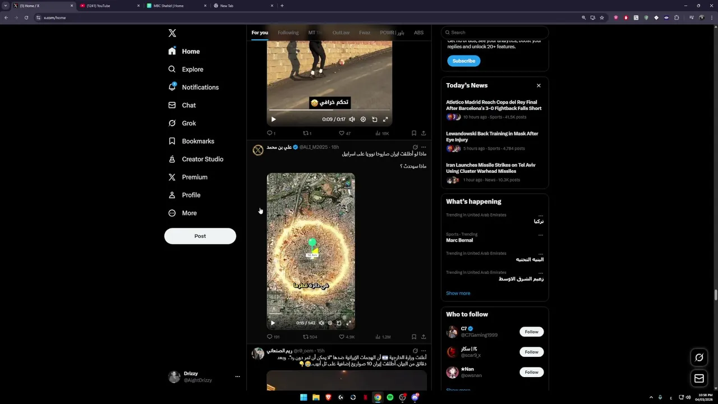The width and height of the screenshot is (718, 404).
Task: Close the Today's News panel
Action: 538,85
